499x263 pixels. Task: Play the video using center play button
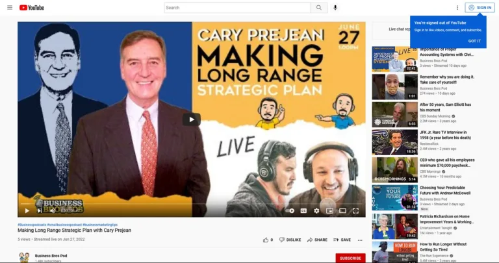tap(191, 119)
